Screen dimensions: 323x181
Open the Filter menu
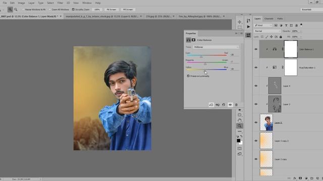coord(60,3)
